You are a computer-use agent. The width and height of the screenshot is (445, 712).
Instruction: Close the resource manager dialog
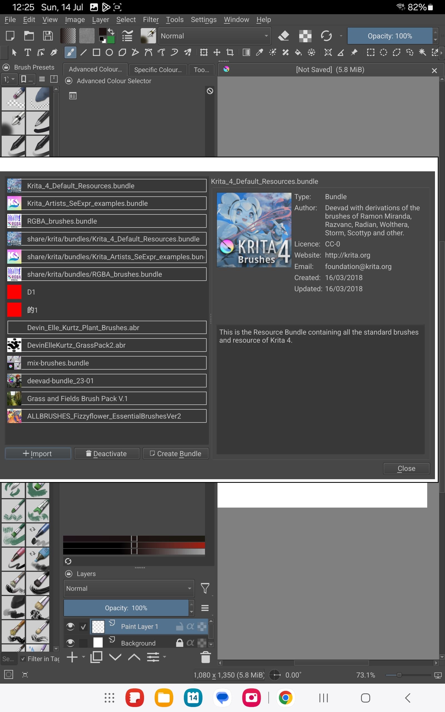pyautogui.click(x=406, y=468)
